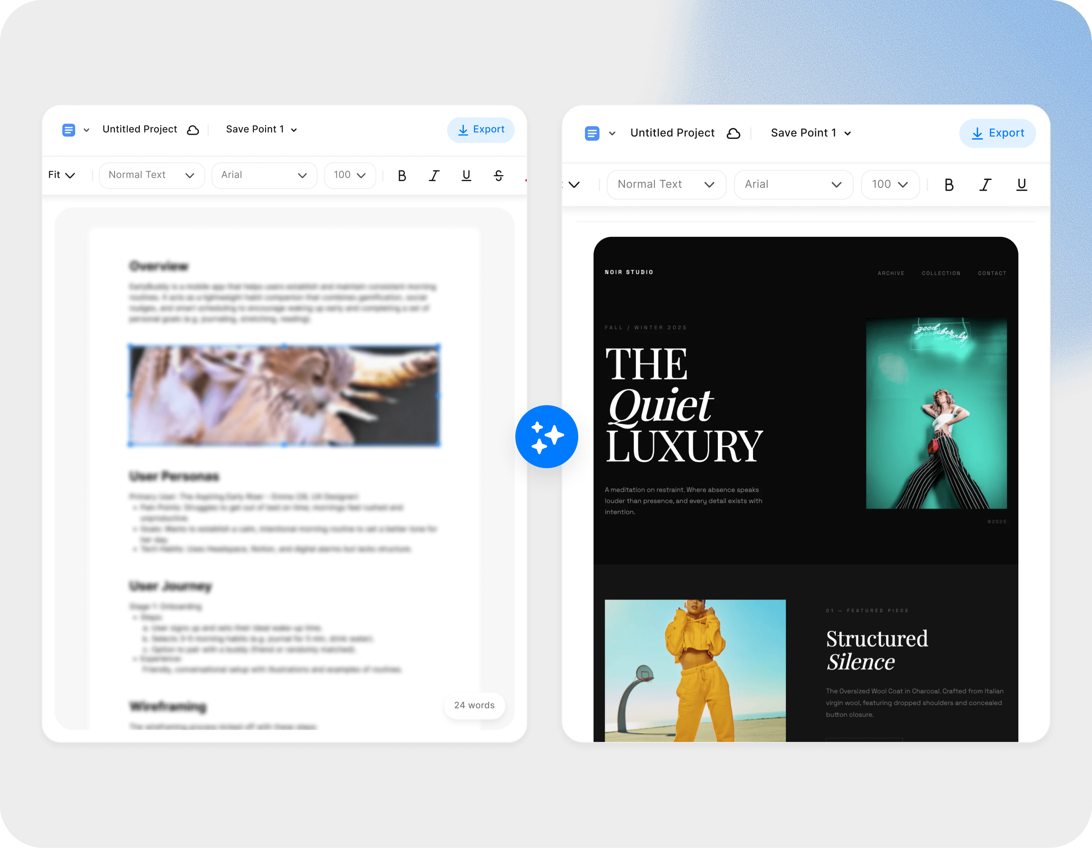This screenshot has height=848, width=1092.
Task: Click the blue AI sparkle button
Action: (x=546, y=437)
